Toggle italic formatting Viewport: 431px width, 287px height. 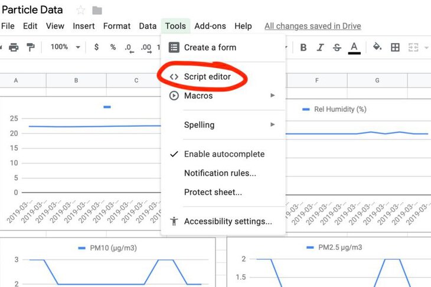tap(321, 47)
